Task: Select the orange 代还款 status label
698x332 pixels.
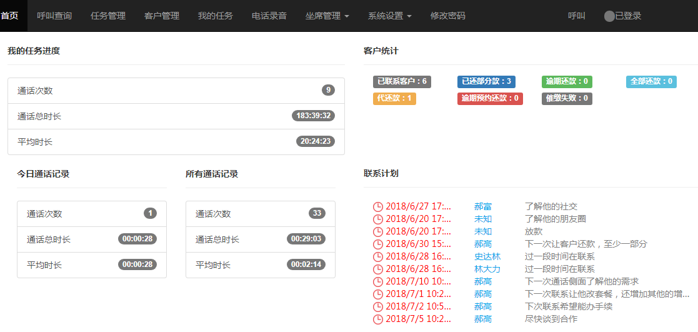Action: pyautogui.click(x=394, y=98)
